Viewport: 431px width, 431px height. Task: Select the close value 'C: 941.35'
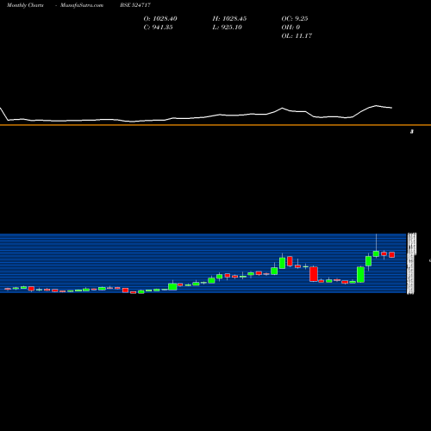point(158,28)
